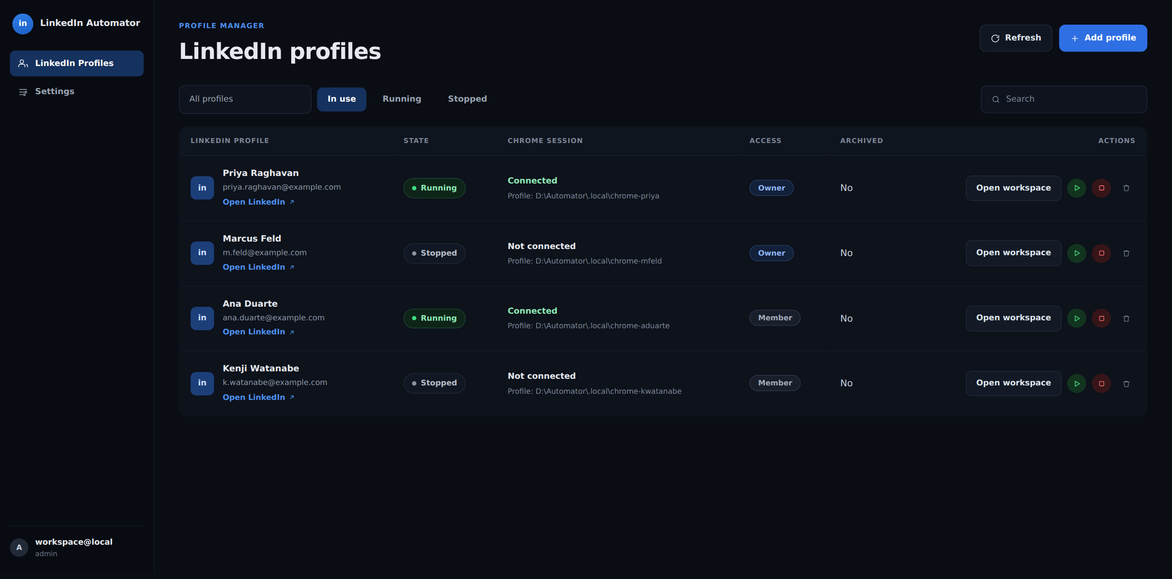This screenshot has width=1172, height=579.
Task: Open workspace for Priya Raghavan
Action: 1013,188
